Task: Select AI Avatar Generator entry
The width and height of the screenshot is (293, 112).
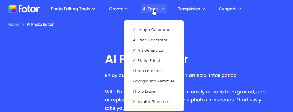Action: [152, 102]
